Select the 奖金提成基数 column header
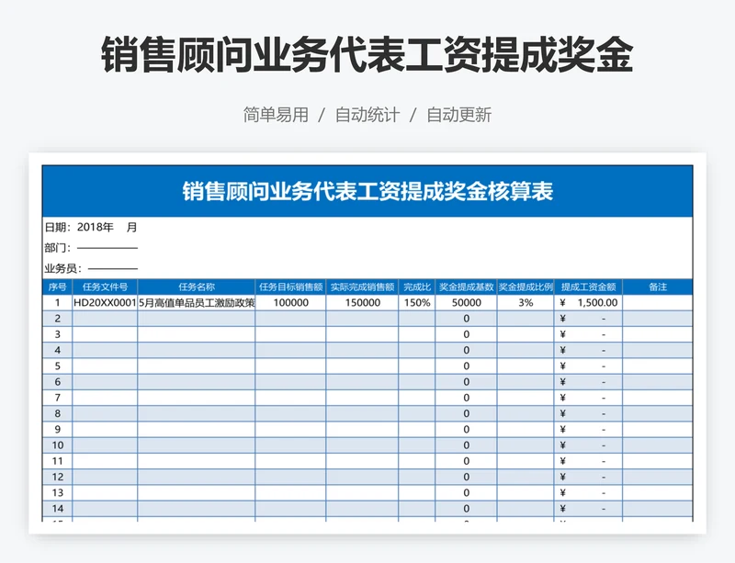The height and width of the screenshot is (563, 735). (x=466, y=287)
